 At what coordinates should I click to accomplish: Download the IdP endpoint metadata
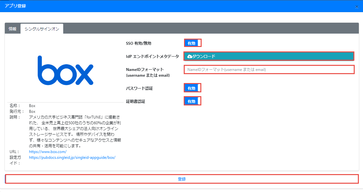click(269, 56)
